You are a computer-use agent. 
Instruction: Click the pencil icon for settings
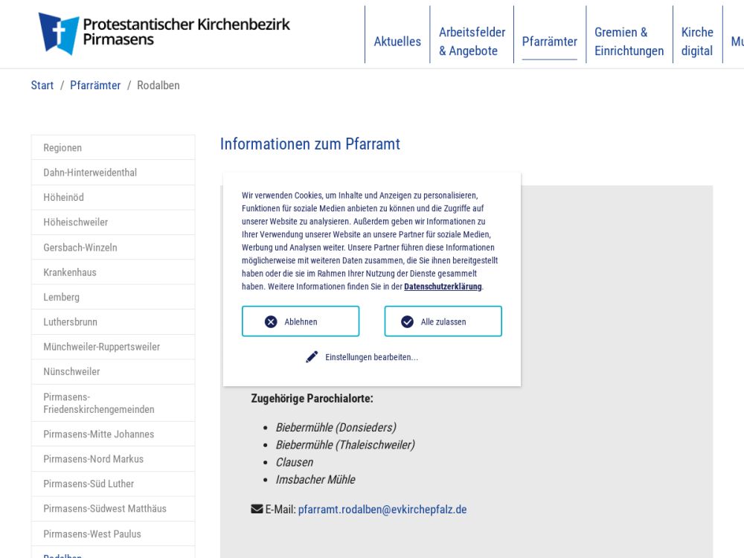(x=312, y=357)
